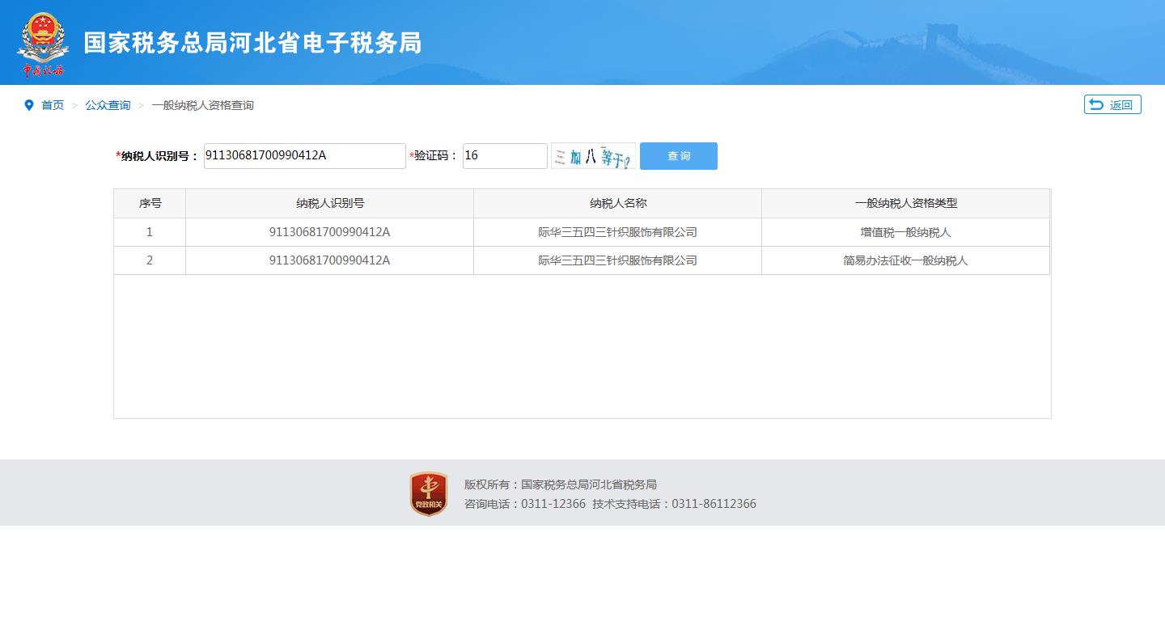Viewport: 1165px width, 626px height.
Task: Select the 增值税一般纳税人 cell
Action: (x=905, y=232)
